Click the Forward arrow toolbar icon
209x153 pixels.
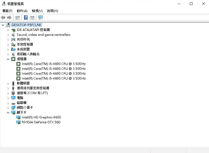(9, 17)
